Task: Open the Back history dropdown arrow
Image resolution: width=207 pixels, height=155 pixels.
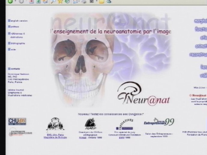Action: pyautogui.click(x=15, y=1)
